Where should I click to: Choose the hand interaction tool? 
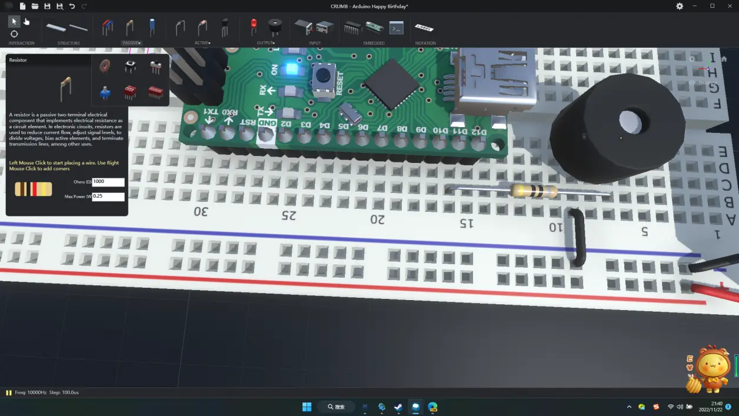pos(26,21)
